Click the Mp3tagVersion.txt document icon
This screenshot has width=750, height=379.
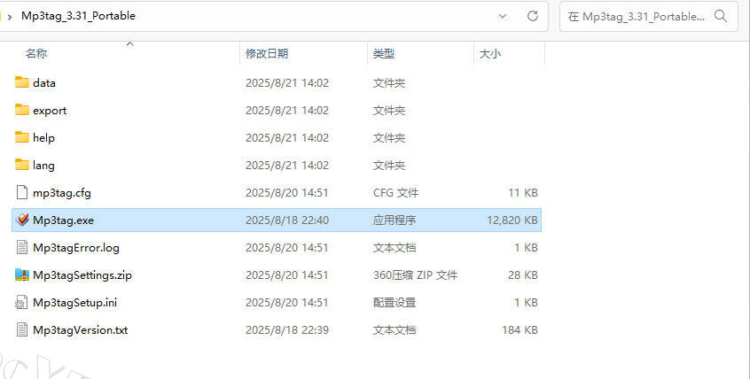[22, 329]
